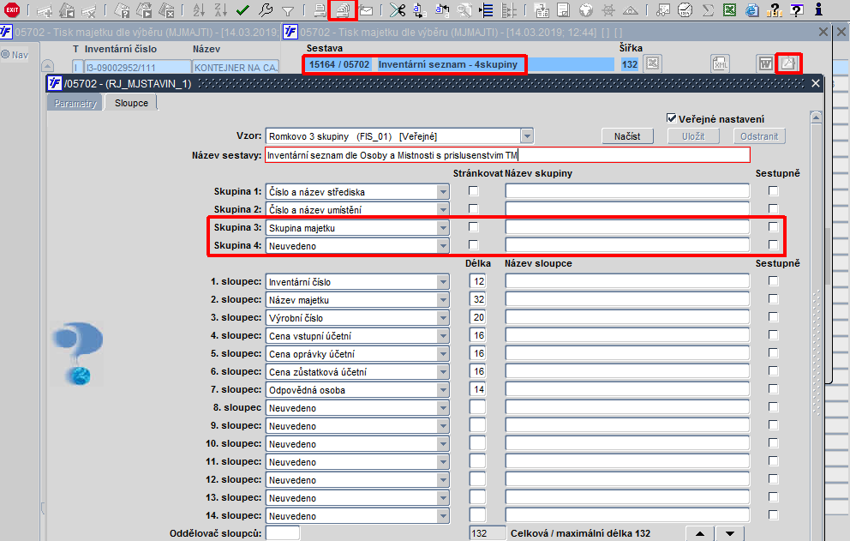850x541 pixels.
Task: Click the sigma sum icon
Action: pyautogui.click(x=708, y=9)
